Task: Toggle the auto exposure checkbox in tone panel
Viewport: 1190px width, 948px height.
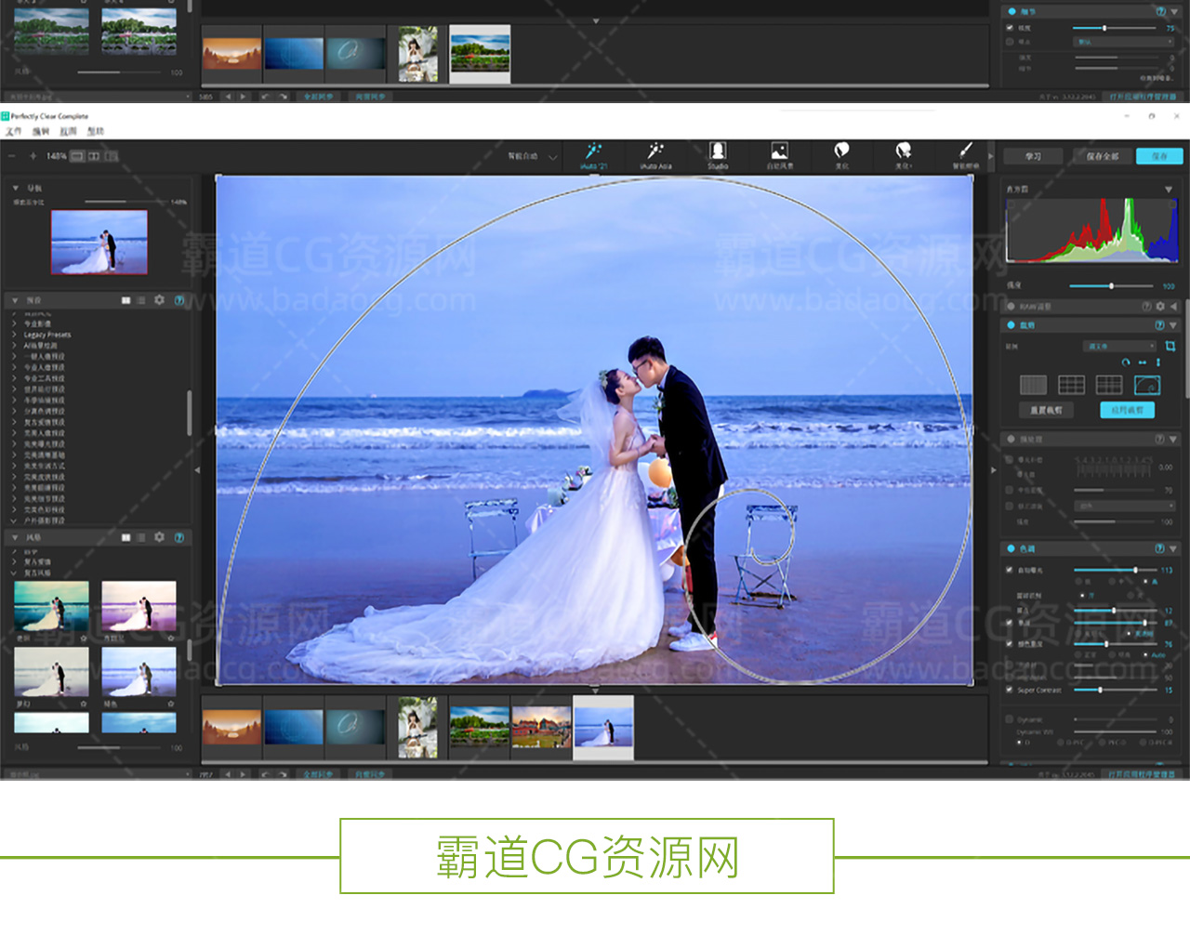Action: click(x=1010, y=570)
